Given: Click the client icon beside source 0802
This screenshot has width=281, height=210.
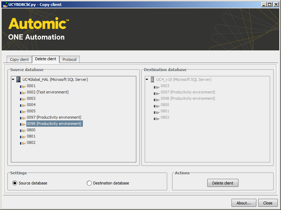Looking at the screenshot, I should click(23, 143).
